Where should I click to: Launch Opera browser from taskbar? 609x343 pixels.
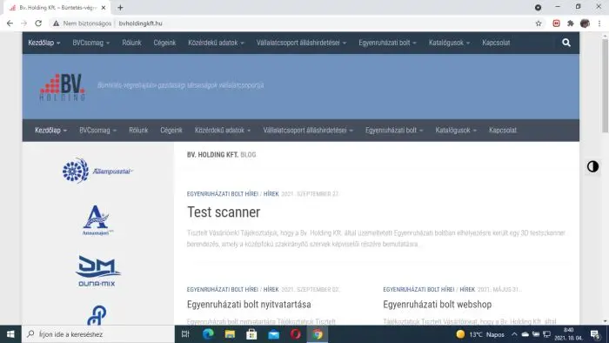pyautogui.click(x=296, y=334)
